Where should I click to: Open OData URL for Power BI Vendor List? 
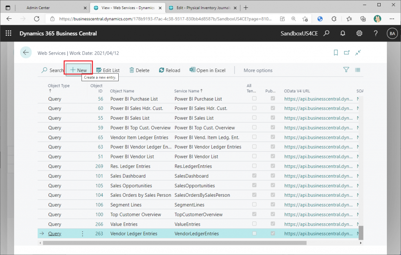tap(318, 156)
